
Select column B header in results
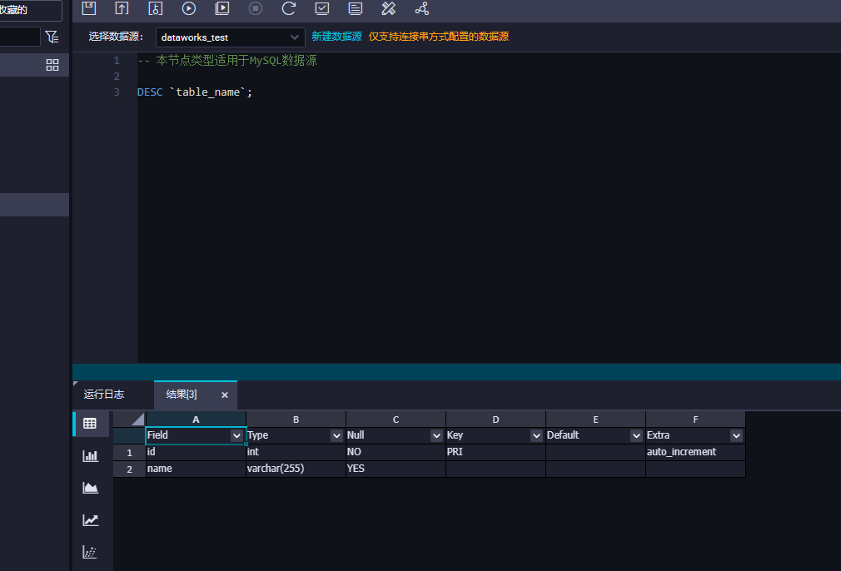[x=296, y=420]
